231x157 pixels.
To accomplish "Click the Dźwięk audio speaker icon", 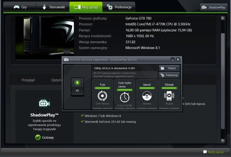I will [x=169, y=96].
